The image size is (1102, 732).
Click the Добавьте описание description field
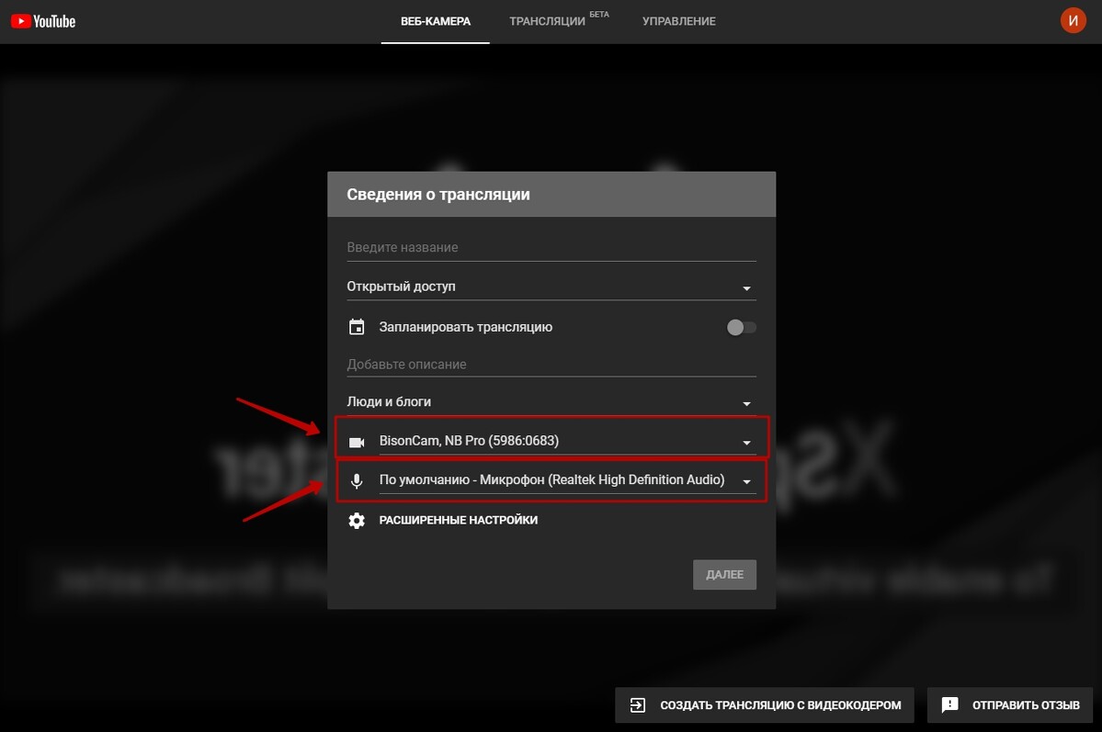coord(551,365)
